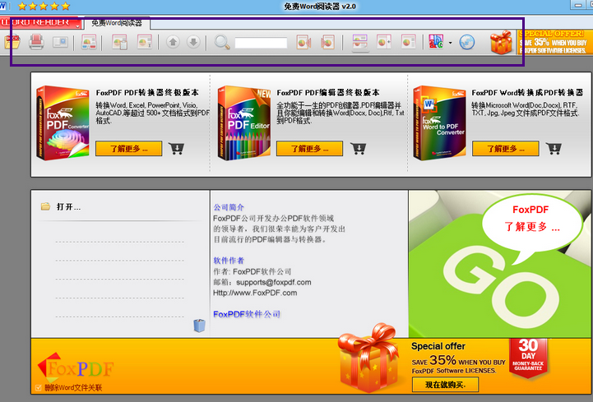Click the 现在就购买 buy now button

[445, 385]
